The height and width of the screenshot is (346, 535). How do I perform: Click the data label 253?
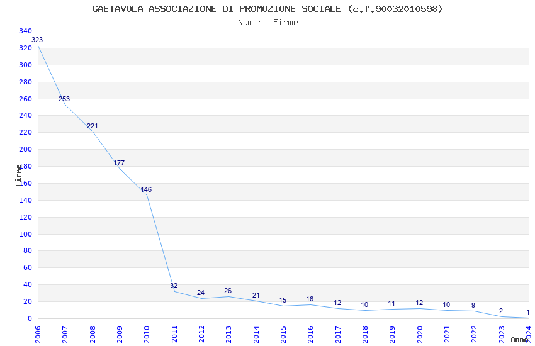(64, 99)
